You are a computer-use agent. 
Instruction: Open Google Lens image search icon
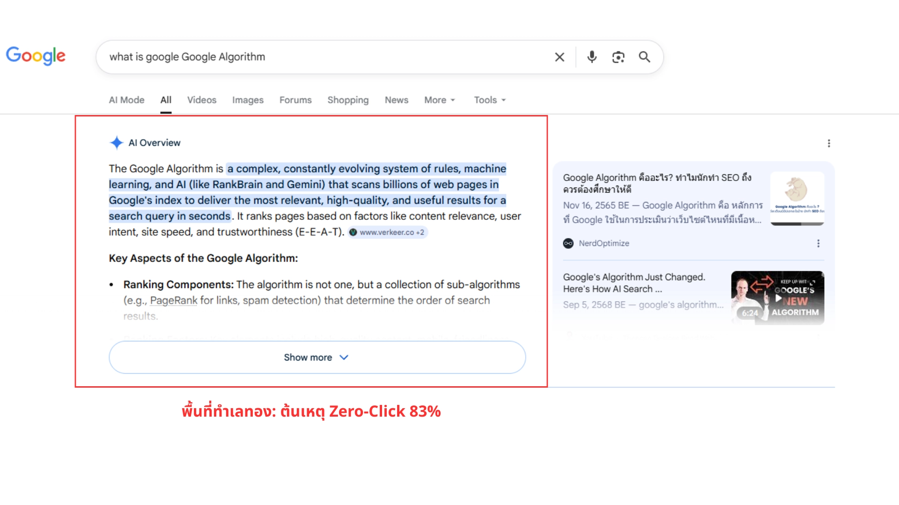(618, 57)
